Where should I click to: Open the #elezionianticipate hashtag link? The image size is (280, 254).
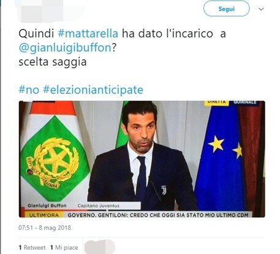click(93, 90)
